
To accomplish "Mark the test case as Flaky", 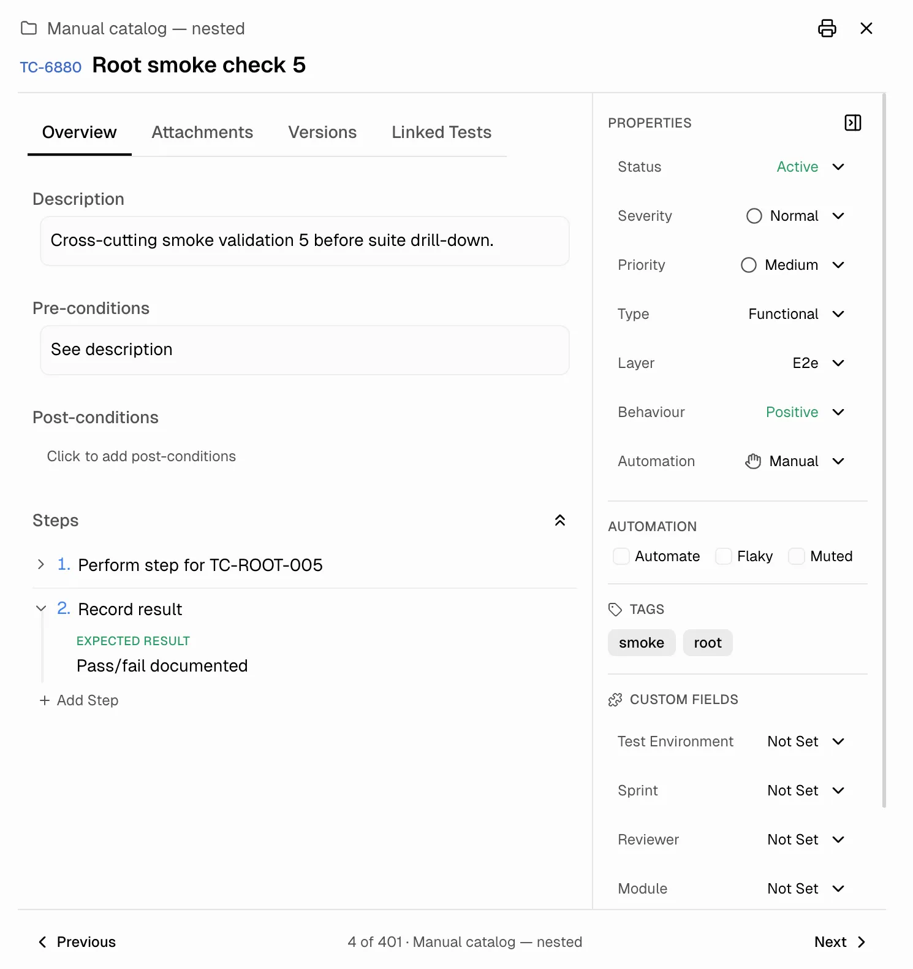I will (724, 556).
